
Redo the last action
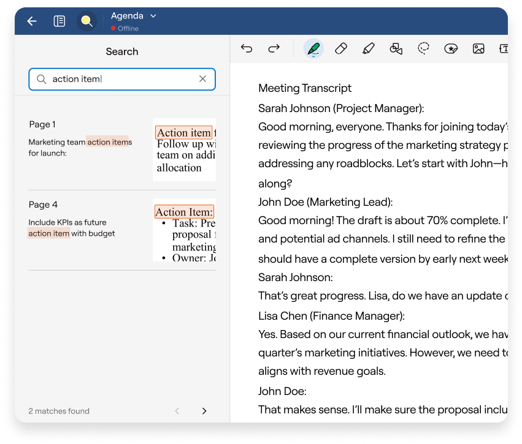pyautogui.click(x=274, y=49)
